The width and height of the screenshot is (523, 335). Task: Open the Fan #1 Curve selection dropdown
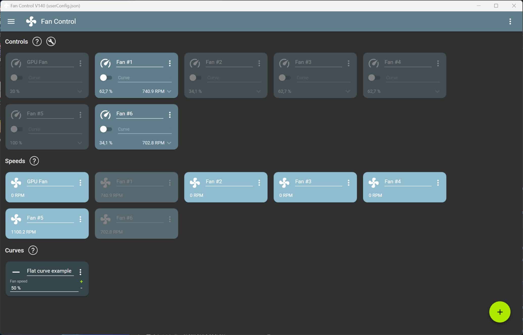coord(144,78)
